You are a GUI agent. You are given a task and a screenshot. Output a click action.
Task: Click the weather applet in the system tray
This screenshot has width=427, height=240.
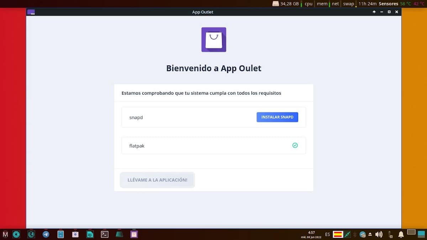pyautogui.click(x=363, y=234)
